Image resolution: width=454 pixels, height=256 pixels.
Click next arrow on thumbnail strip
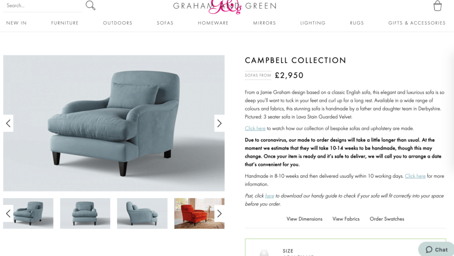pyautogui.click(x=219, y=214)
